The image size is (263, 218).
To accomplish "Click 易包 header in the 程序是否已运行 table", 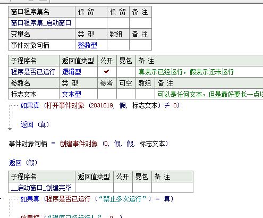I will click(x=126, y=61).
